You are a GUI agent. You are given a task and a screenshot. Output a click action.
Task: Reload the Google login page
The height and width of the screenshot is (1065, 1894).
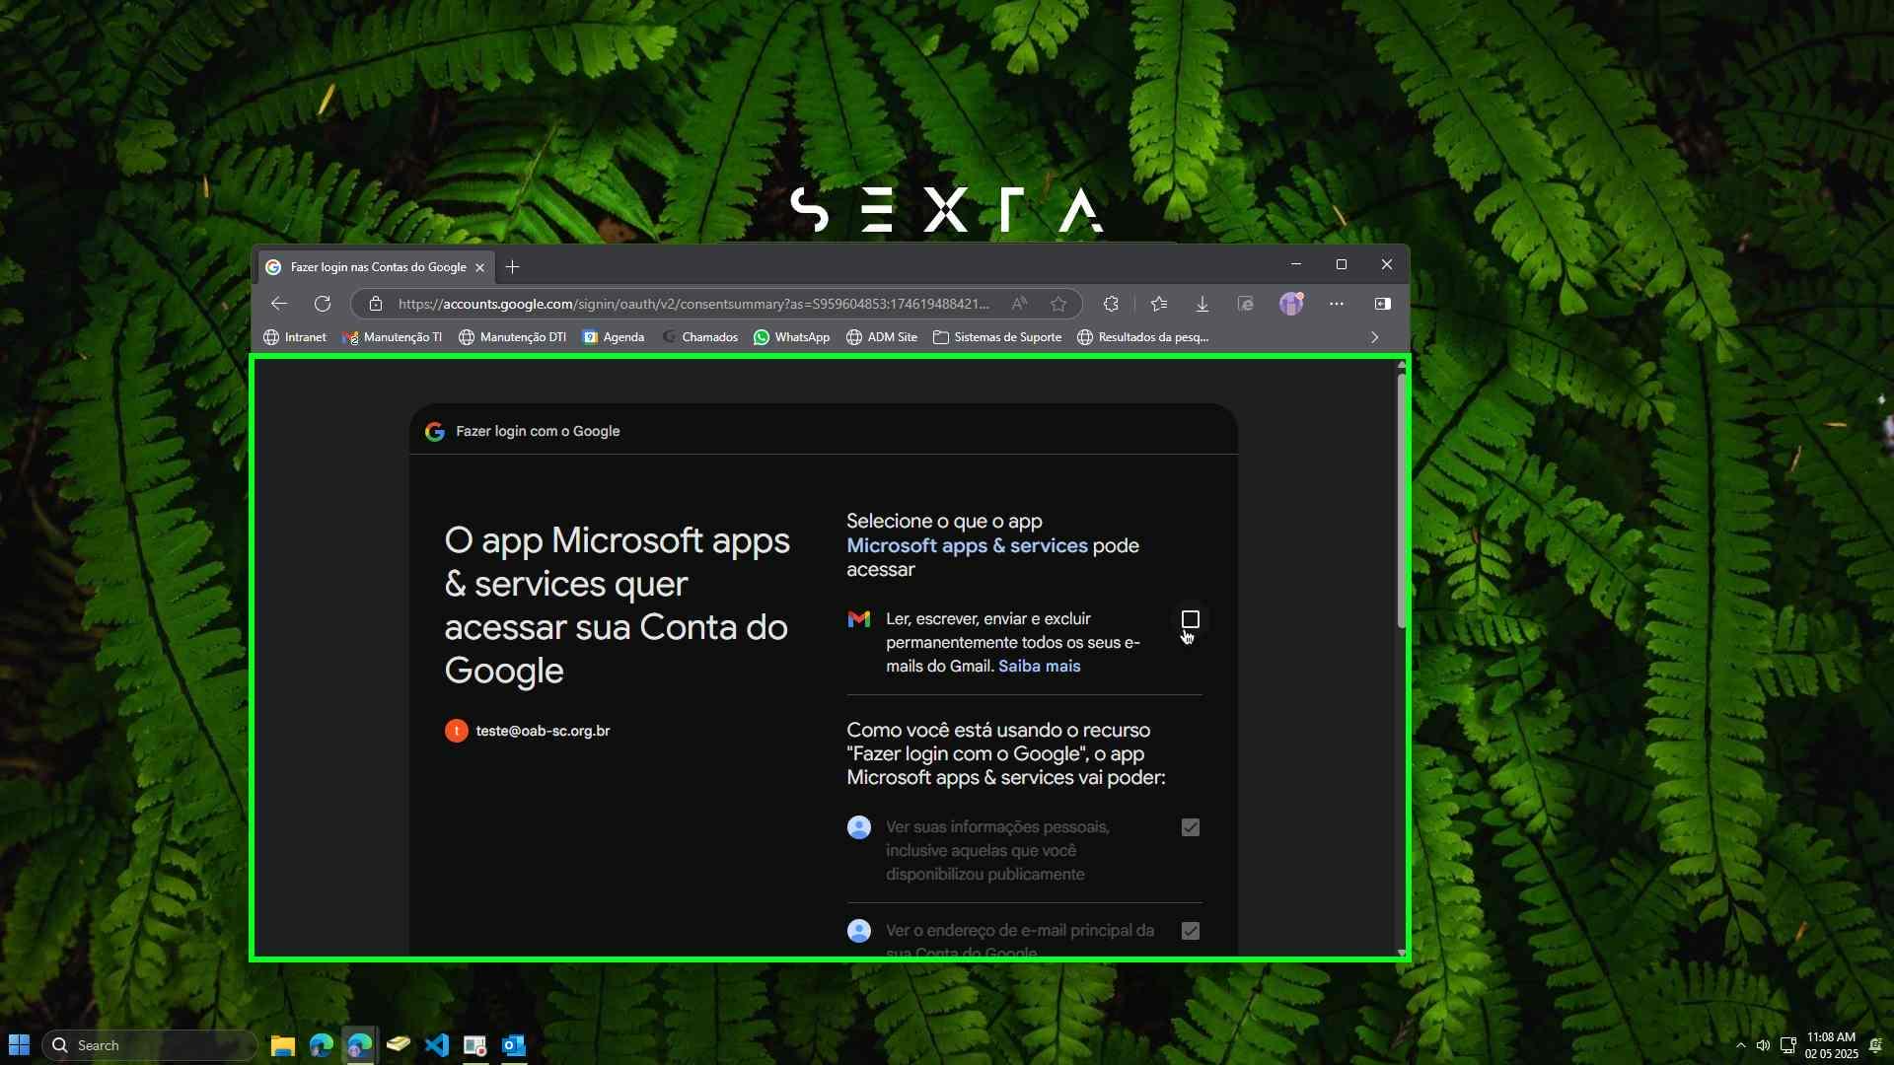tap(323, 304)
